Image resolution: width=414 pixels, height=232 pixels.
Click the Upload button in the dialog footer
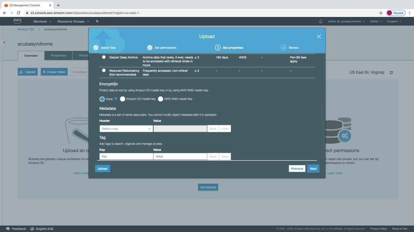(x=103, y=169)
